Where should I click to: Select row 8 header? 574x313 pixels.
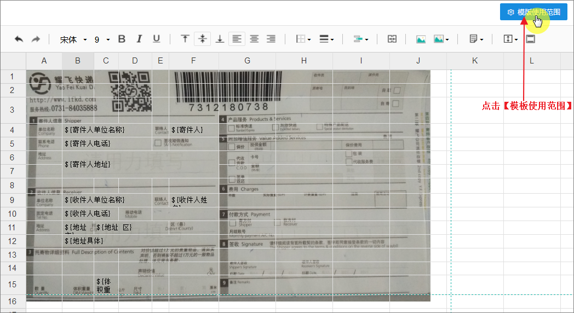[13, 186]
